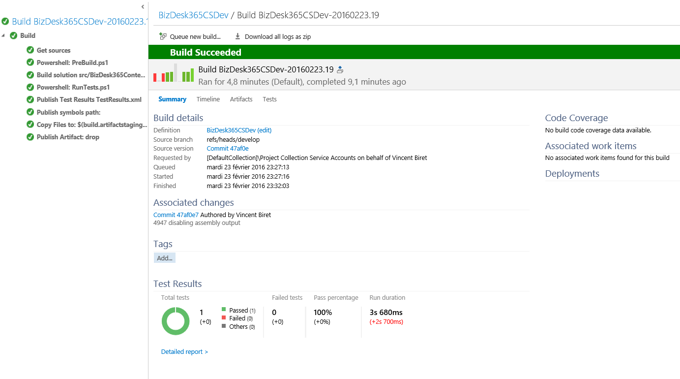The height and width of the screenshot is (379, 680).
Task: Click the checkmark icon beside Publish Test Results
Action: [x=30, y=99]
